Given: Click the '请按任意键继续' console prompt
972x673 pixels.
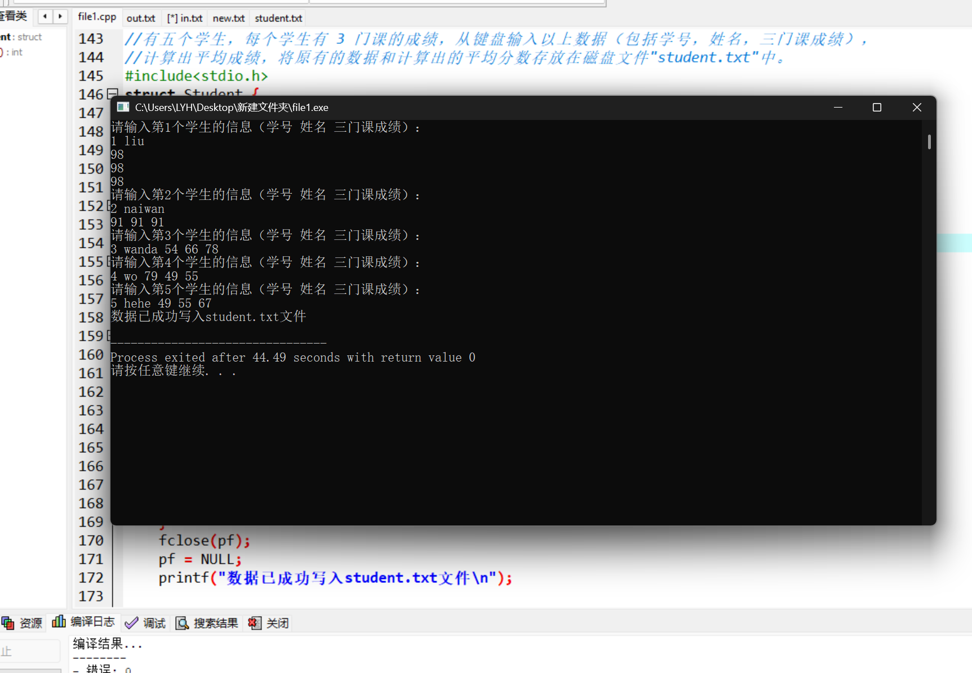Looking at the screenshot, I should pos(174,371).
